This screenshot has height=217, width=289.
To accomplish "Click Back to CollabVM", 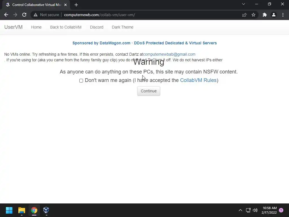I will (66, 27).
